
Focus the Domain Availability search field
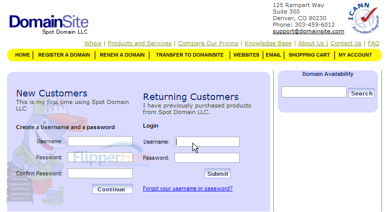tap(314, 92)
